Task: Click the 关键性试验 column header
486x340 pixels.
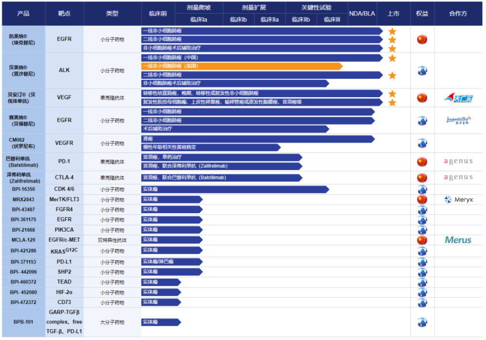Action: point(315,8)
